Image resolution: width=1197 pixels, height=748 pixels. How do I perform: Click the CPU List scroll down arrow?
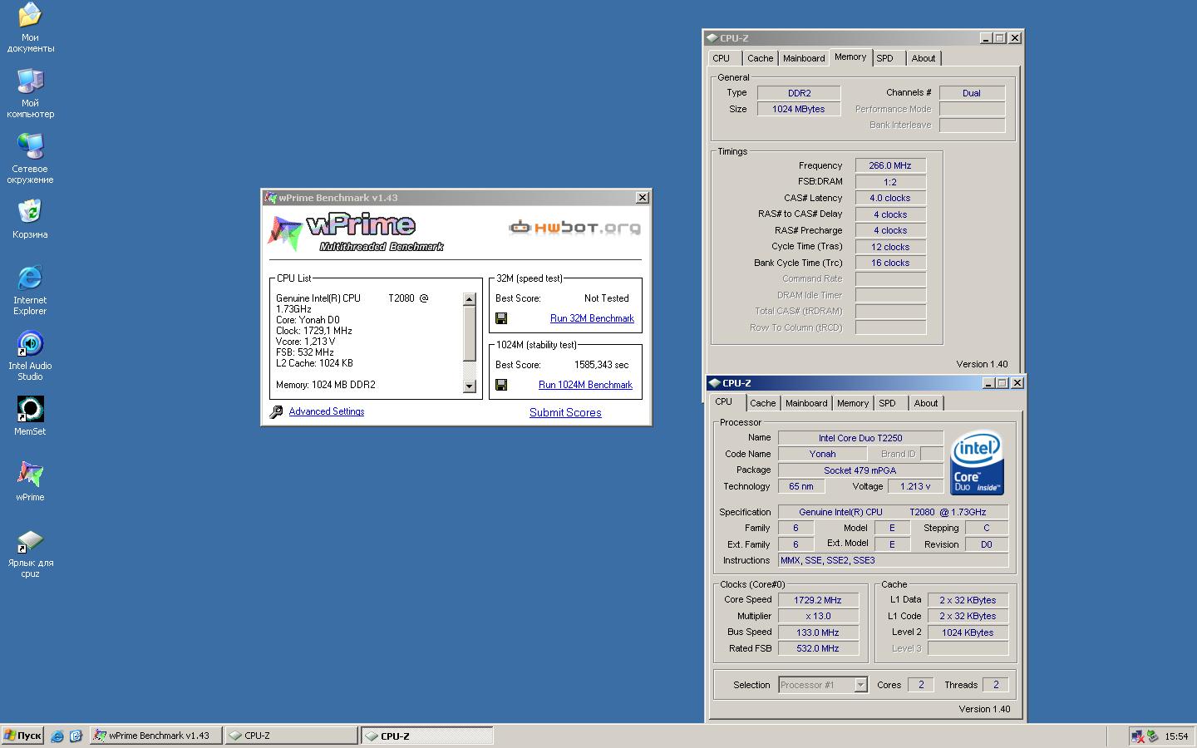469,386
